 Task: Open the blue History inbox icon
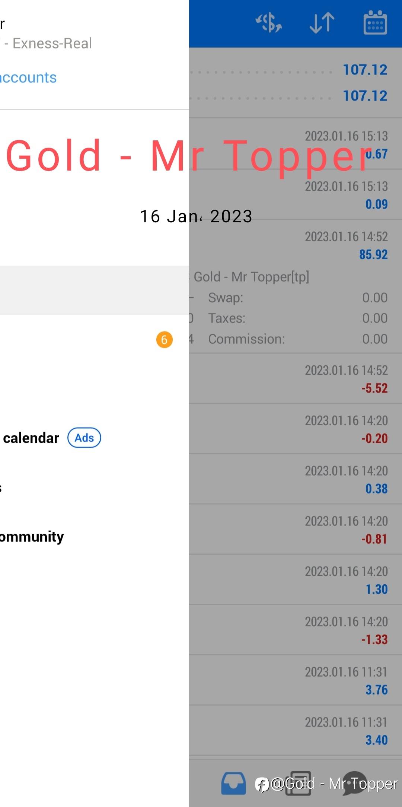(x=233, y=783)
